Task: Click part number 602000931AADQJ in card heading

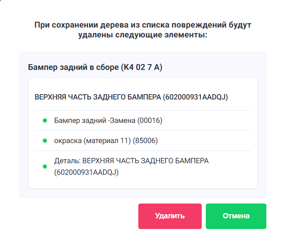Action: click(196, 97)
